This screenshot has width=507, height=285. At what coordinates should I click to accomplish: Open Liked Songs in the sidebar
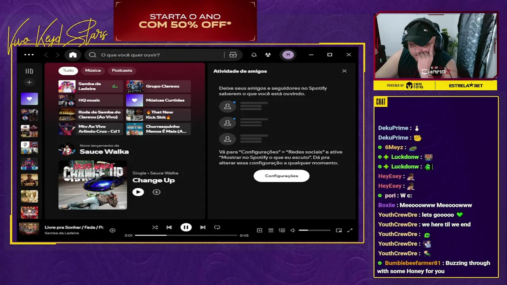click(x=29, y=99)
